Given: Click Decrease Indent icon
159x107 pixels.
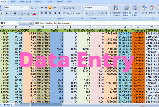Looking at the screenshot, I should 55,13.
